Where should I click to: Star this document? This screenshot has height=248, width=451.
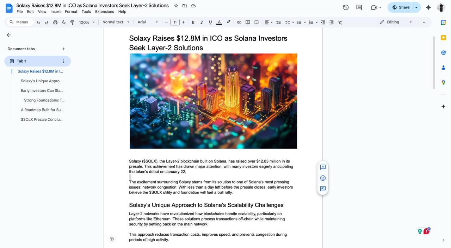coord(176,6)
